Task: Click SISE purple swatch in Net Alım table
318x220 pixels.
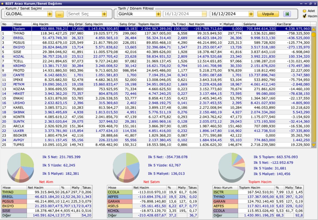Action: point(14,211)
